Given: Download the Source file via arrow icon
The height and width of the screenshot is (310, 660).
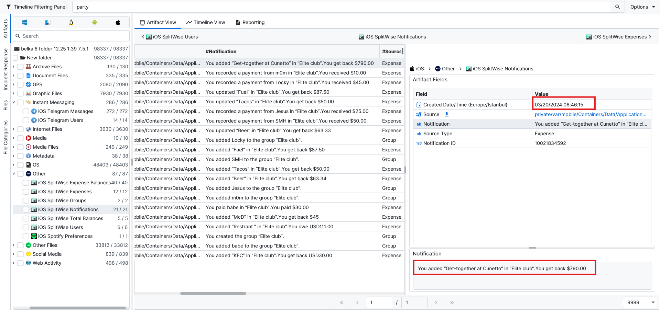Looking at the screenshot, I should (x=447, y=114).
